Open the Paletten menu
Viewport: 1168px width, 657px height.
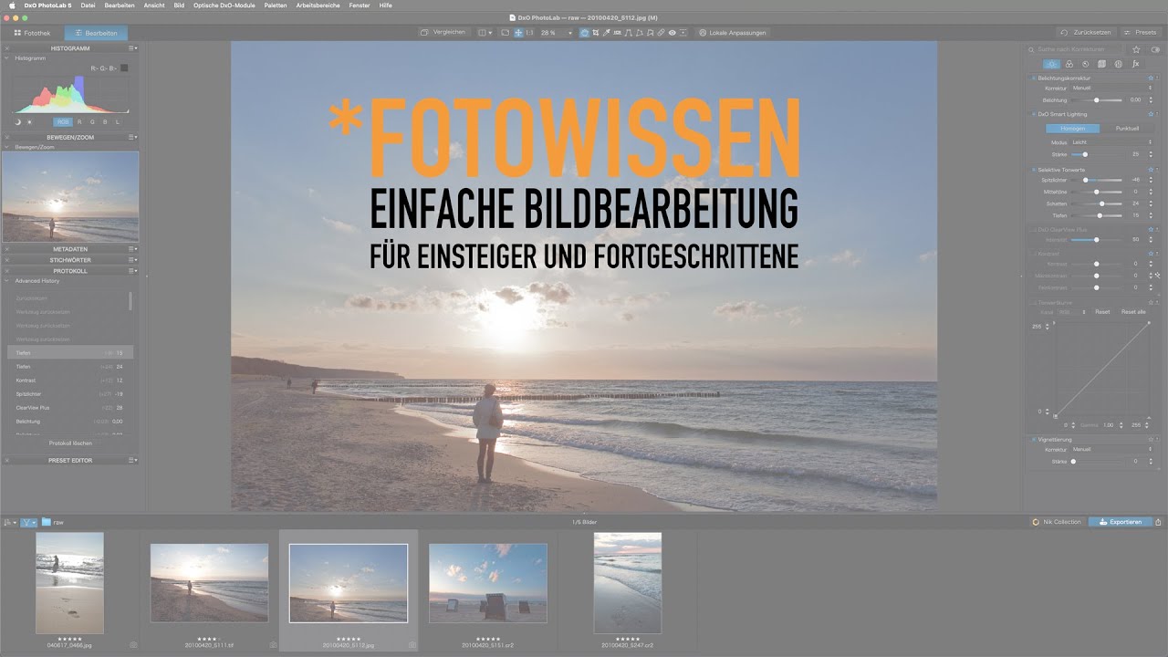click(275, 5)
